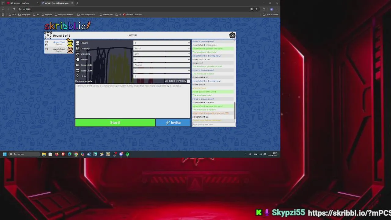The image size is (391, 220).
Task: Click the 'Type your guess here' chat input
Action: (x=214, y=124)
